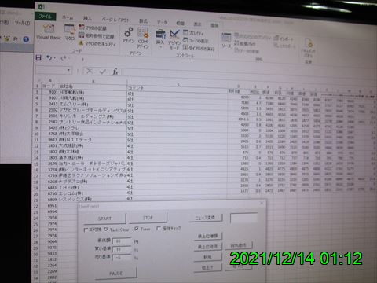
Task: Click the STOP button in UserForm1
Action: [x=148, y=218]
